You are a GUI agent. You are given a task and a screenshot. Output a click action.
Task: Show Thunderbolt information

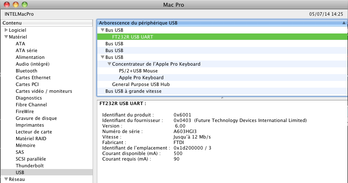pos(30,166)
